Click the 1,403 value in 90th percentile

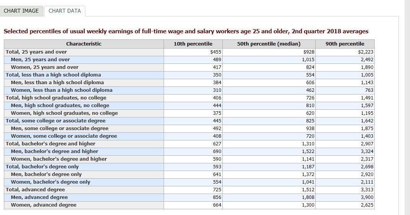[x=367, y=136]
